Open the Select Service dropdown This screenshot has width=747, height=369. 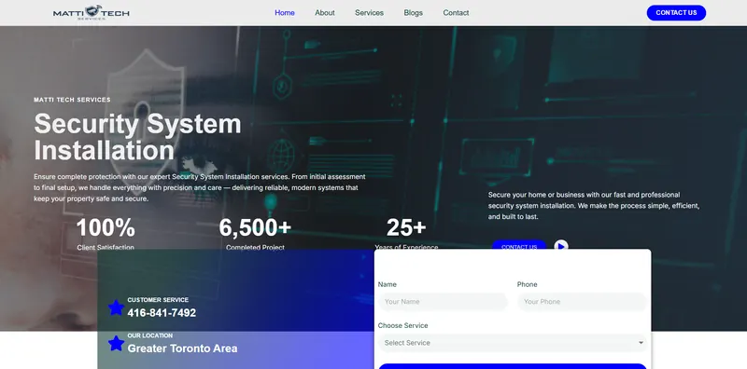[513, 343]
